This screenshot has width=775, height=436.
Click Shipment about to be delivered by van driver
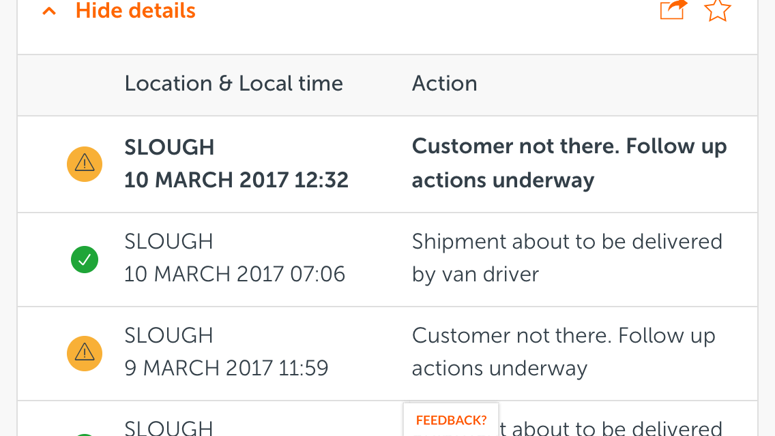pos(567,258)
